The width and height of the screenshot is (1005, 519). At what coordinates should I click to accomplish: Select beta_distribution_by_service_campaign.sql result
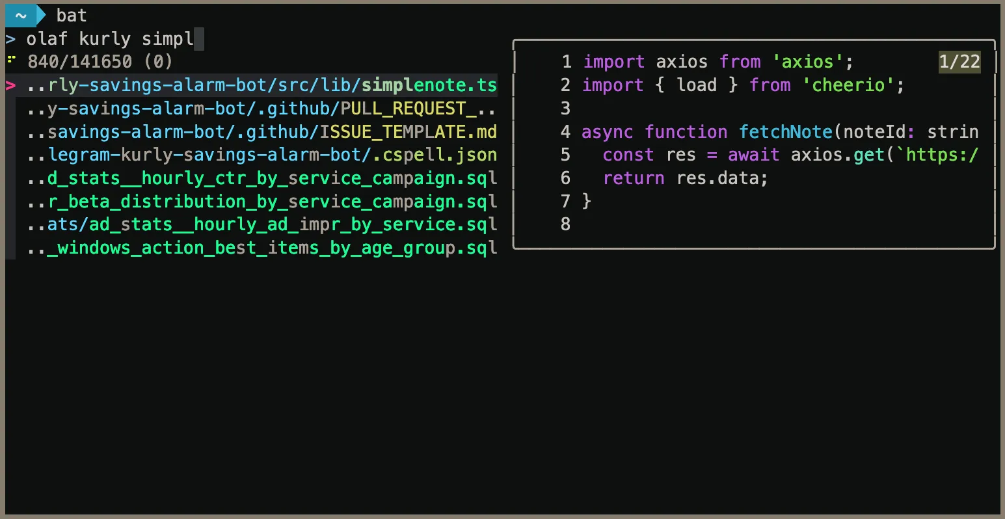click(262, 202)
